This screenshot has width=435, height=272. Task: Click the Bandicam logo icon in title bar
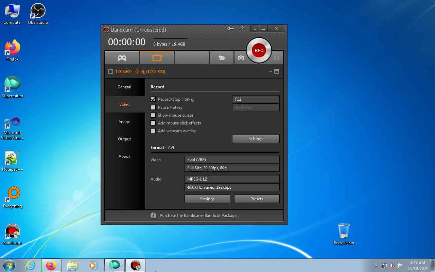pos(106,30)
